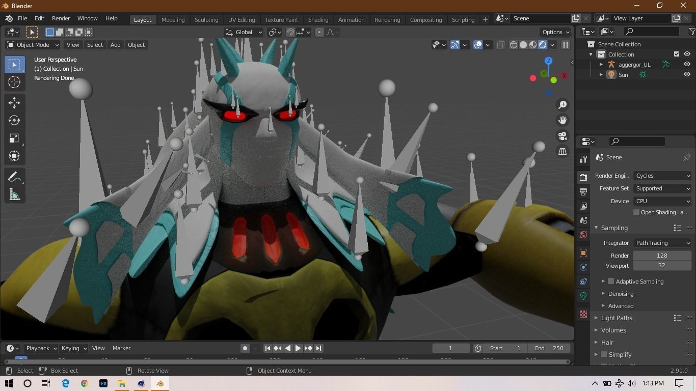Expand the Denoising subpanel
Viewport: 696px width, 391px height.
[x=621, y=293]
